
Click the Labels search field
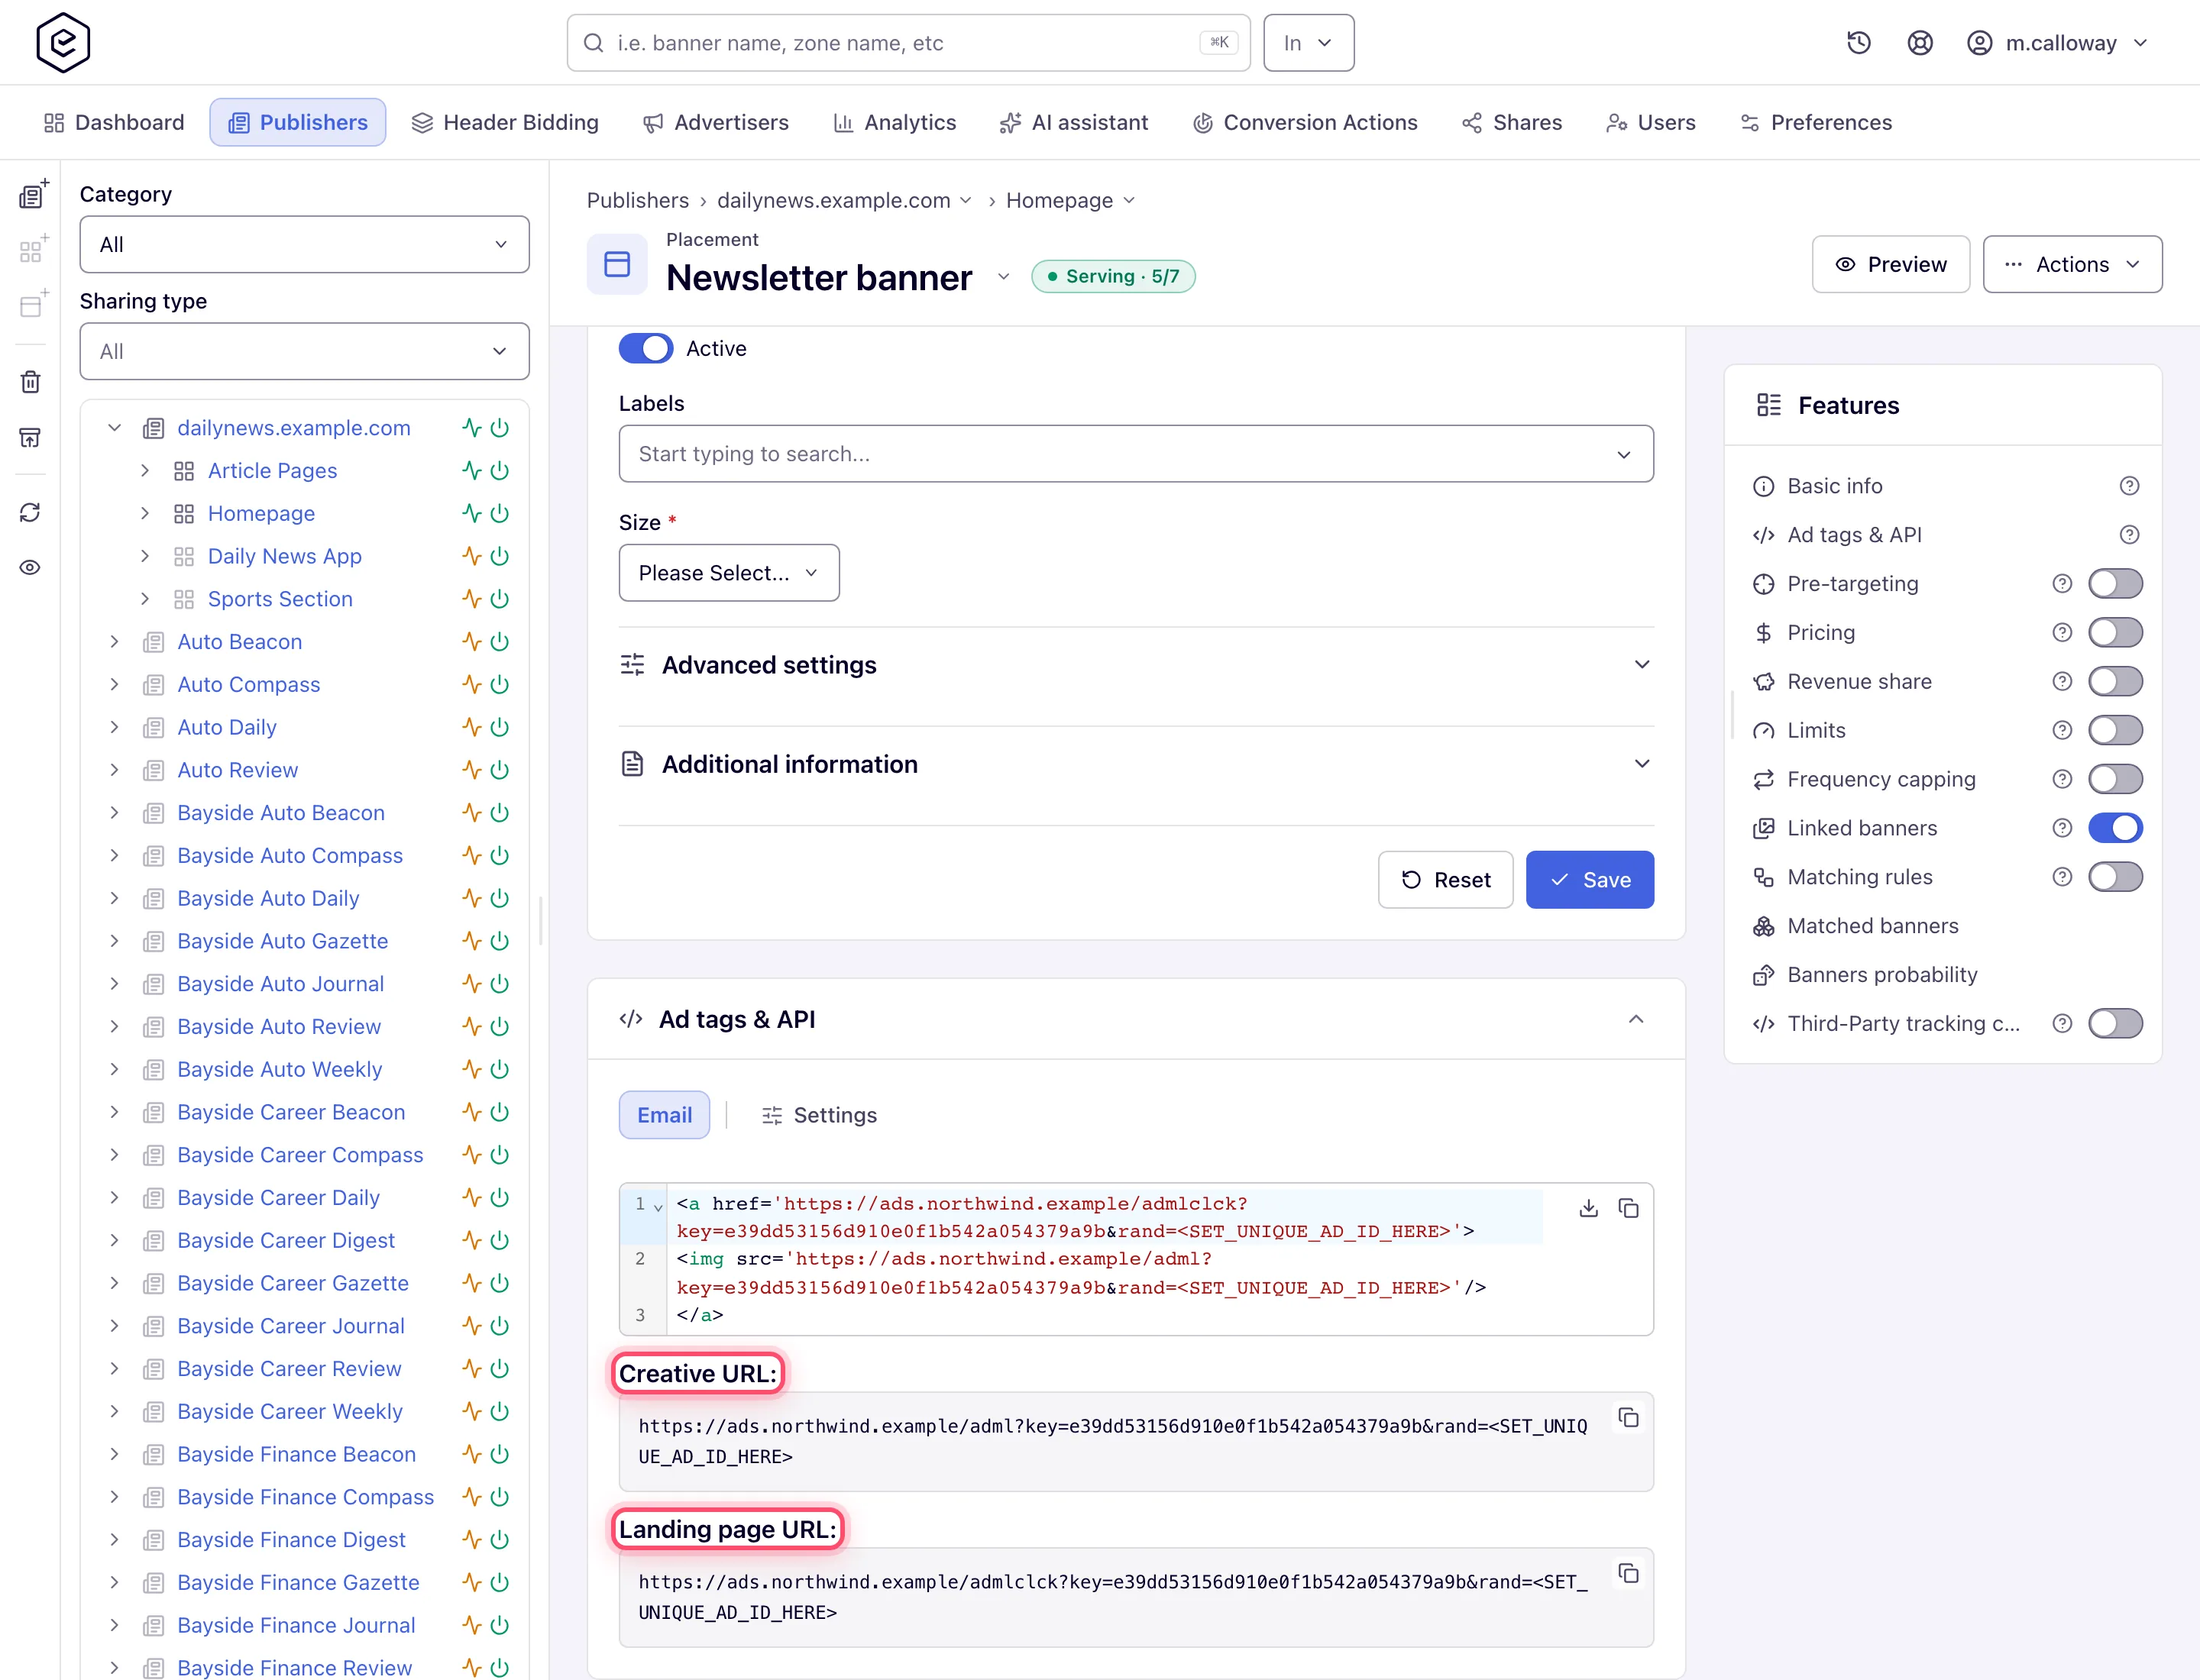(1135, 454)
